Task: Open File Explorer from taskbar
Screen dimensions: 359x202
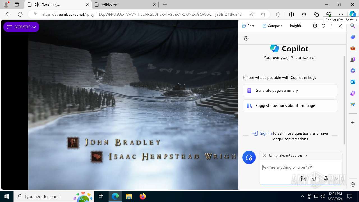Action: click(x=129, y=196)
